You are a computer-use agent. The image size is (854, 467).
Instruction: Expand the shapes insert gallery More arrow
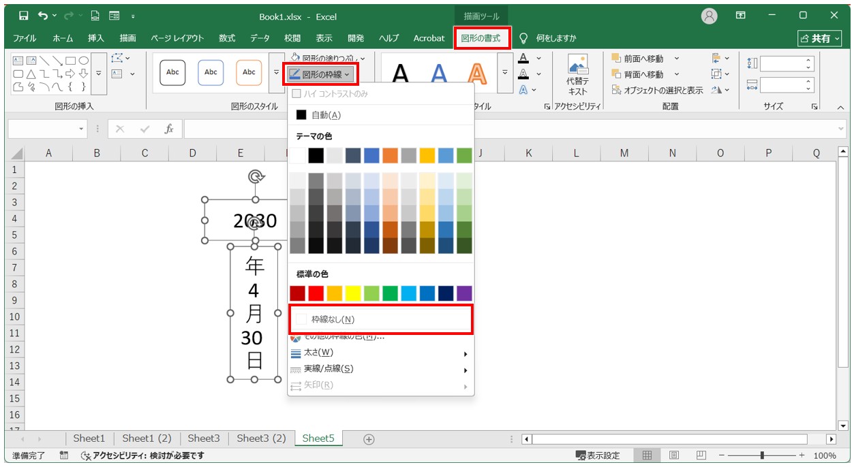pos(99,74)
